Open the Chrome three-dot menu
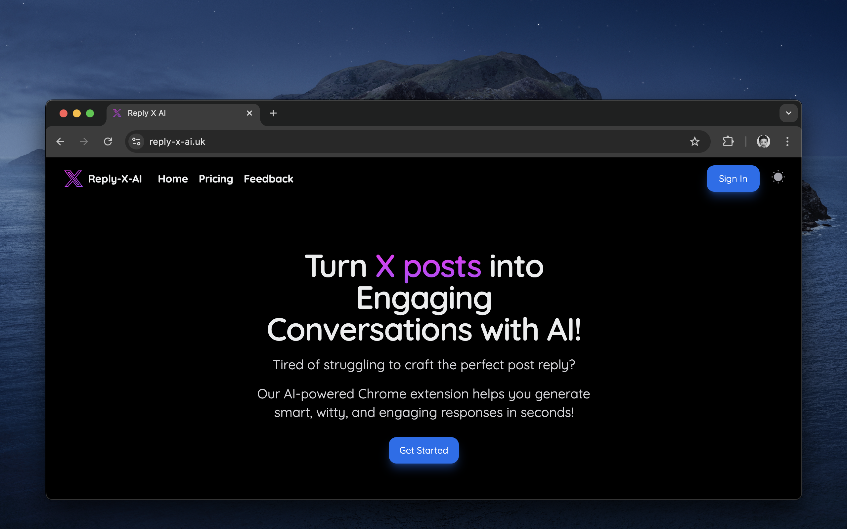 pos(787,142)
